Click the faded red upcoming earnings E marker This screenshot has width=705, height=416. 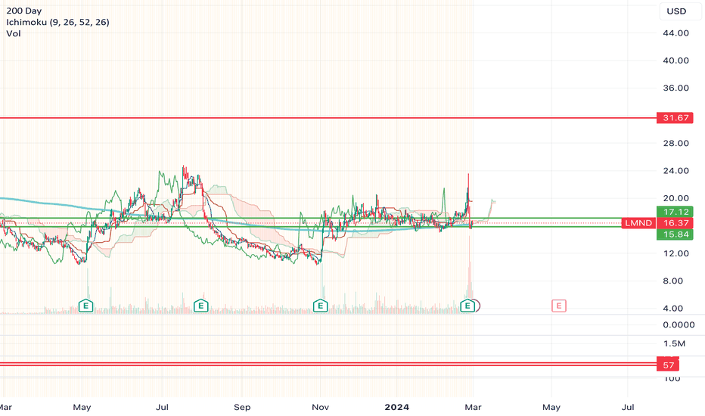click(x=559, y=306)
